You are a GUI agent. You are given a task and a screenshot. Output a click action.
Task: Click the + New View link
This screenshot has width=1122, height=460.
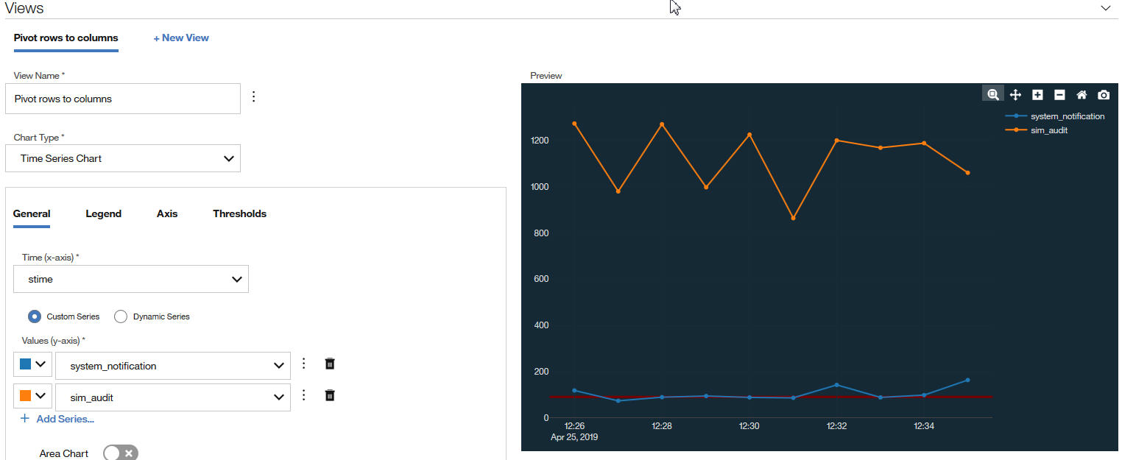click(181, 38)
